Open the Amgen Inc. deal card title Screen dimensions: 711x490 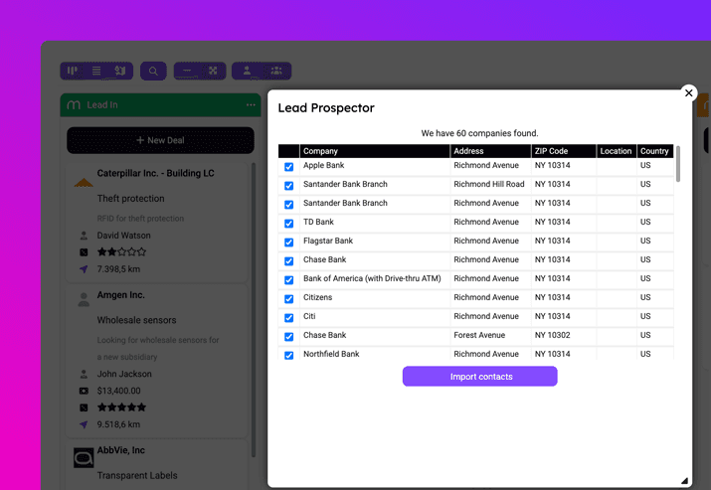pos(120,295)
